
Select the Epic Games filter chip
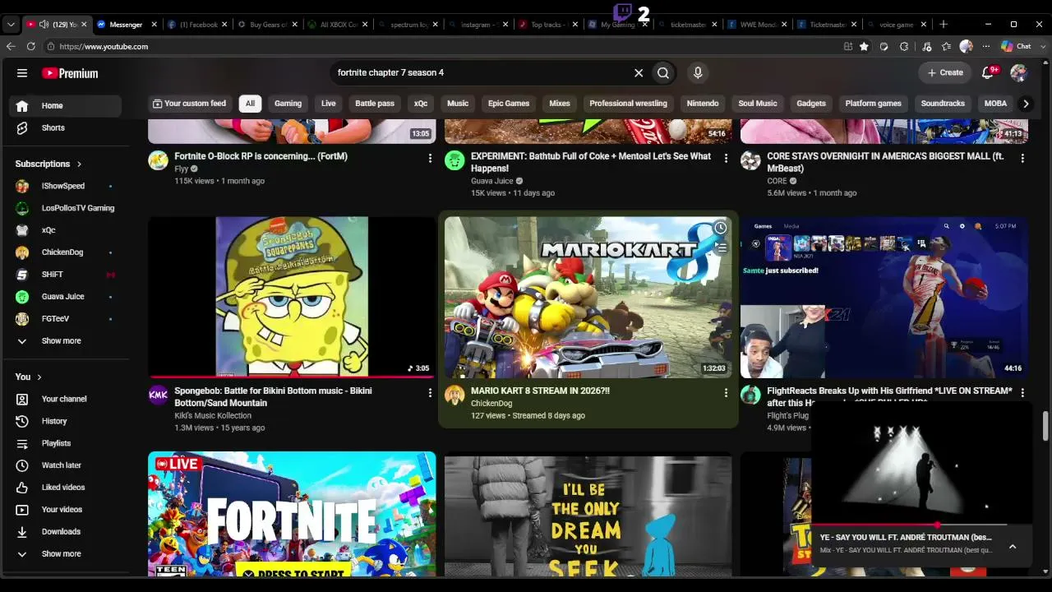tap(509, 104)
